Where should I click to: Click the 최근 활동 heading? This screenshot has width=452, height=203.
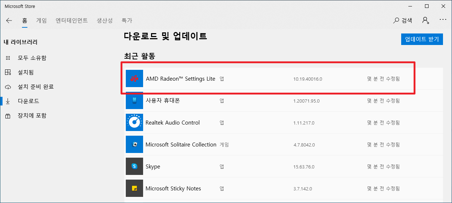pyautogui.click(x=139, y=56)
